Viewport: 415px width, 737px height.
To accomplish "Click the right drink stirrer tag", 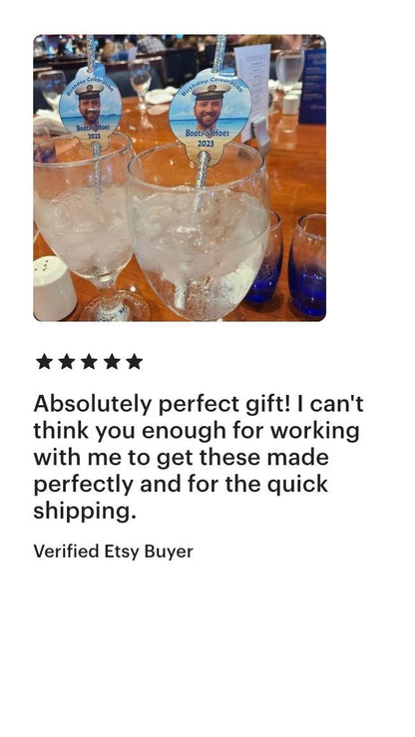I will pyautogui.click(x=209, y=117).
